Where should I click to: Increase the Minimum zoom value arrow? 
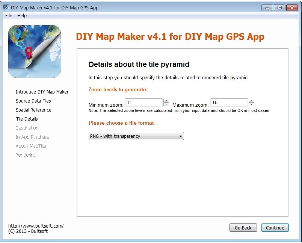pyautogui.click(x=166, y=101)
